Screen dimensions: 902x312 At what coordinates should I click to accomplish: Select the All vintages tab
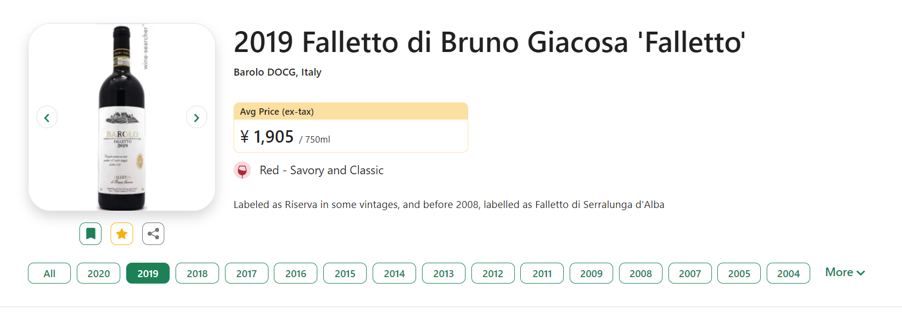(x=49, y=273)
